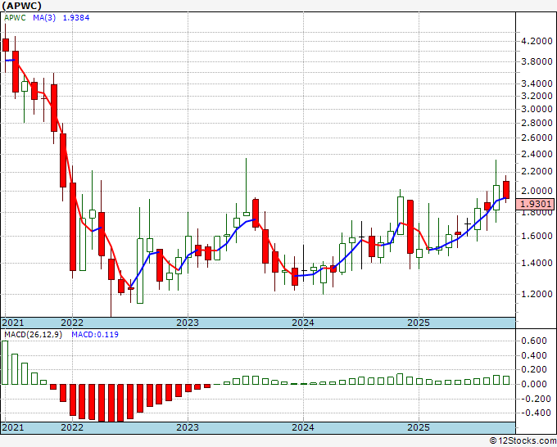Select the green APWC legend label

click(15, 18)
